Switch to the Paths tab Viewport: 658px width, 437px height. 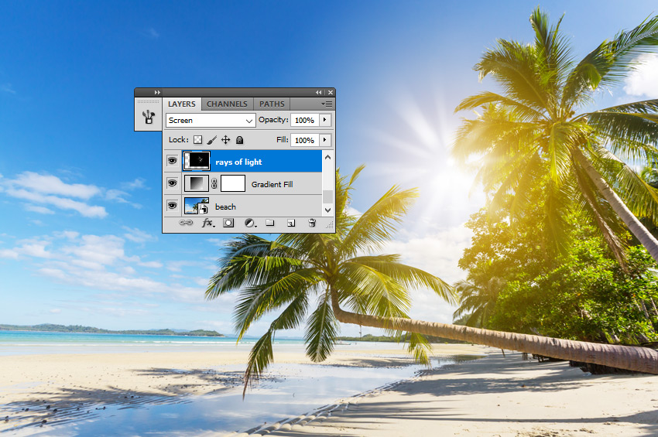coord(272,104)
